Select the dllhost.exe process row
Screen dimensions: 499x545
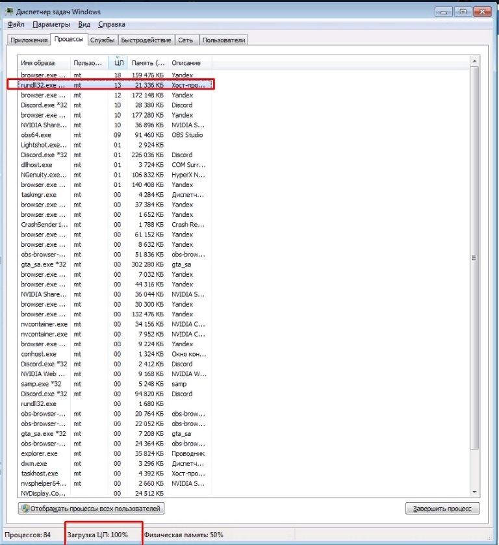pyautogui.click(x=115, y=165)
